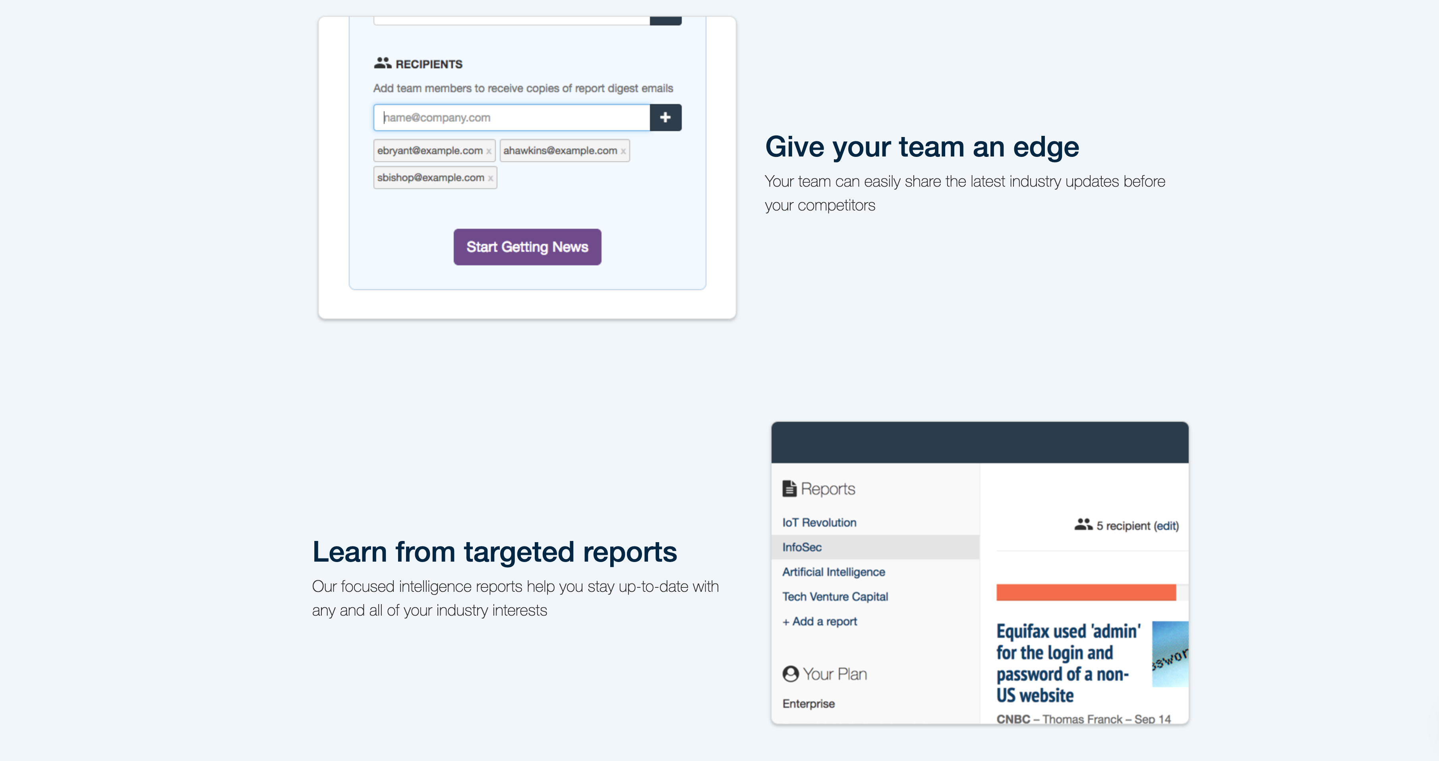
Task: Remove ebryant@example.com recipient tag
Action: 489,151
